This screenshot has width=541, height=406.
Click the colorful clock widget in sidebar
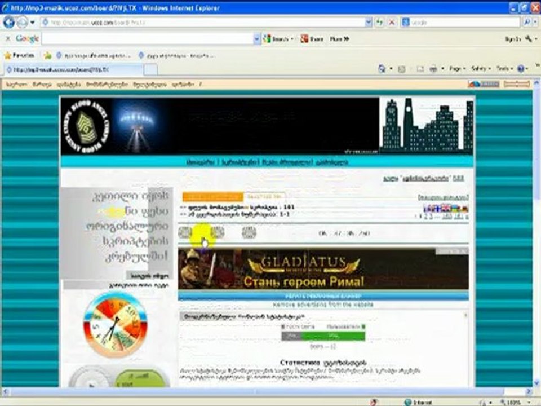[116, 325]
